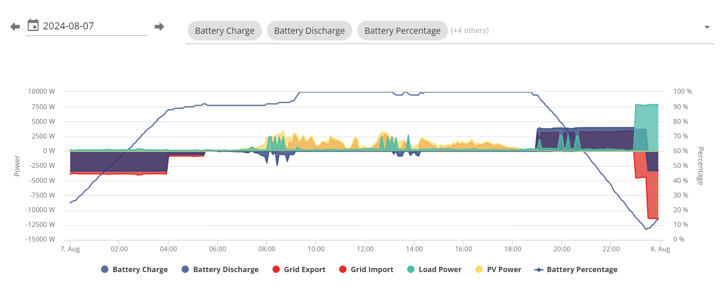Viewport: 724px width, 301px height.
Task: Select the Battery Charge chip
Action: point(225,31)
